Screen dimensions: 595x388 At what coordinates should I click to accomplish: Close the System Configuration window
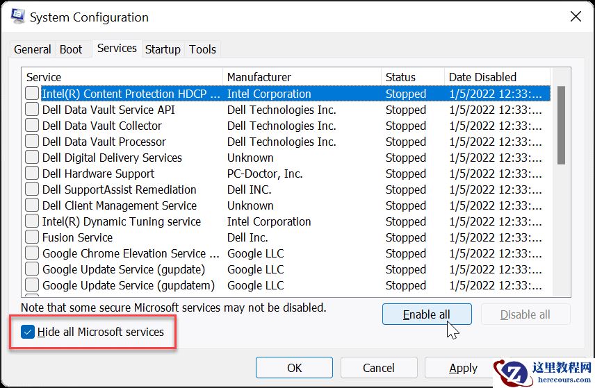click(x=576, y=16)
